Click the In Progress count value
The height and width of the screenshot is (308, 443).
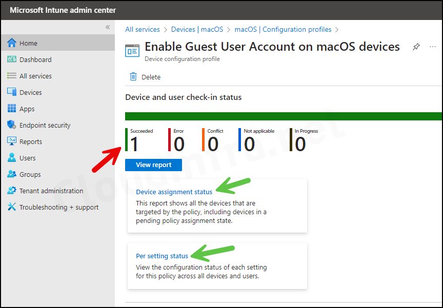coord(300,143)
